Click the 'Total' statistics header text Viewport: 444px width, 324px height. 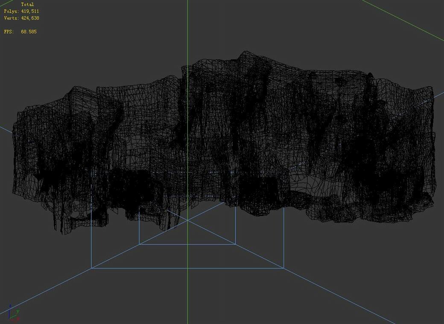[x=27, y=4]
